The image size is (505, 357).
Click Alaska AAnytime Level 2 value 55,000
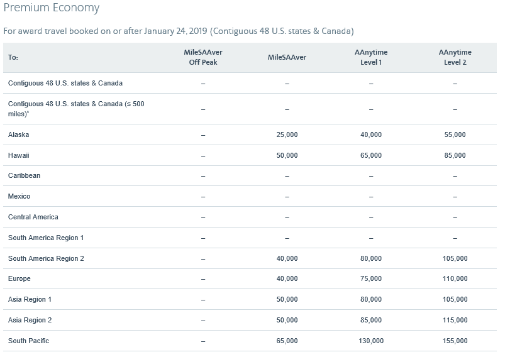455,135
